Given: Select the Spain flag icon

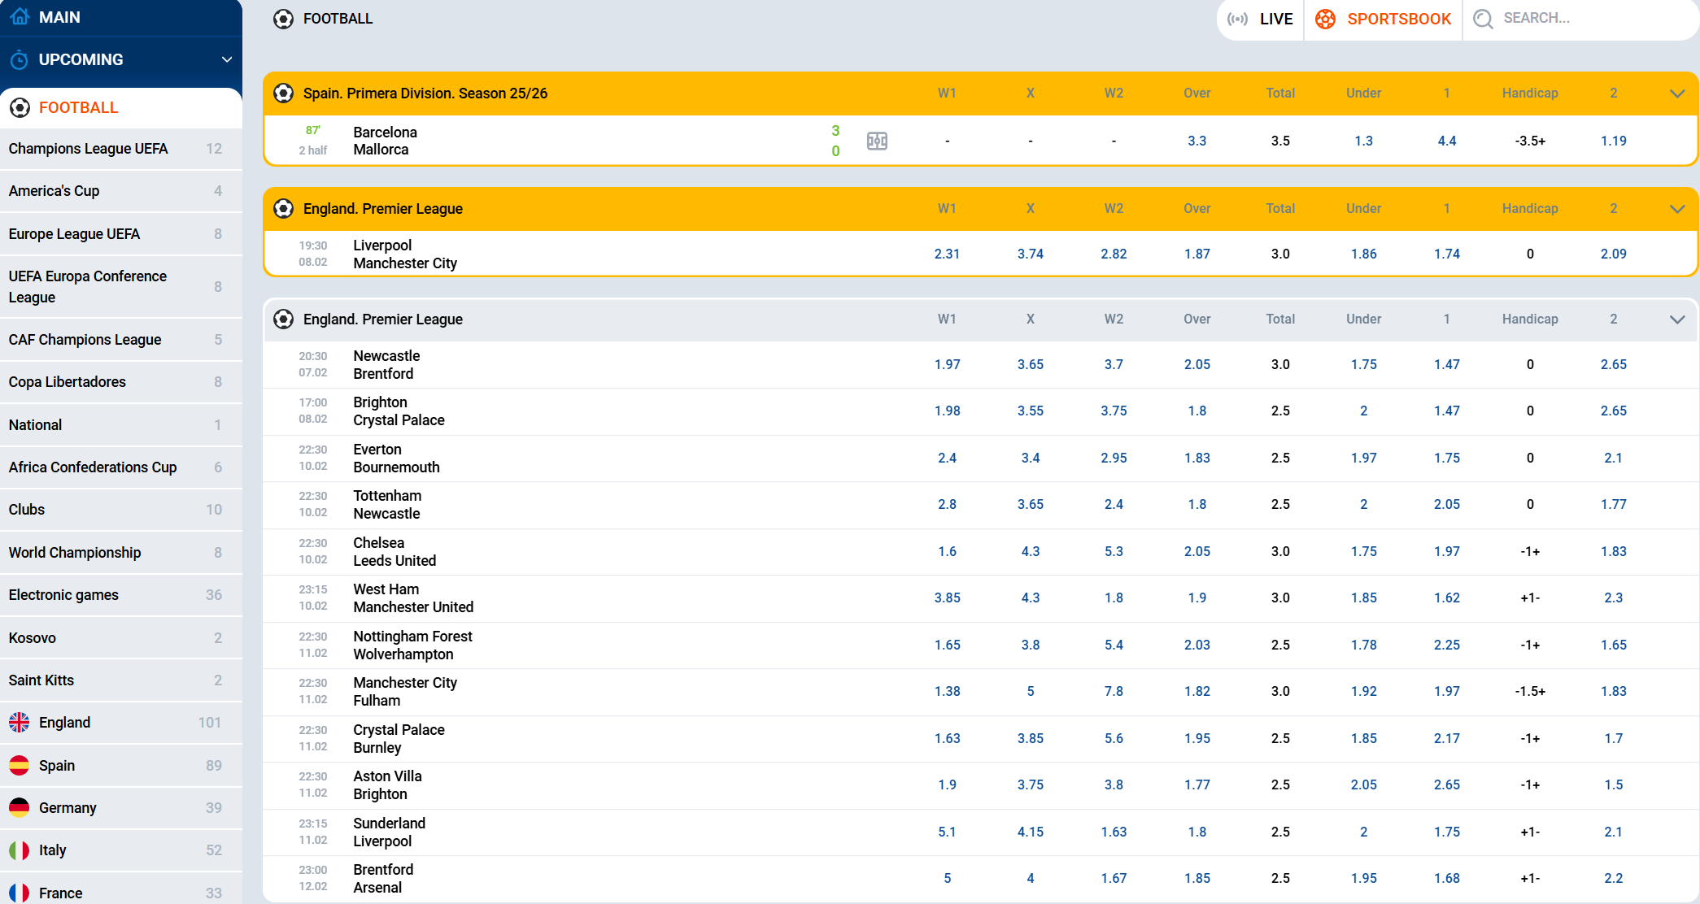Looking at the screenshot, I should click(x=20, y=765).
